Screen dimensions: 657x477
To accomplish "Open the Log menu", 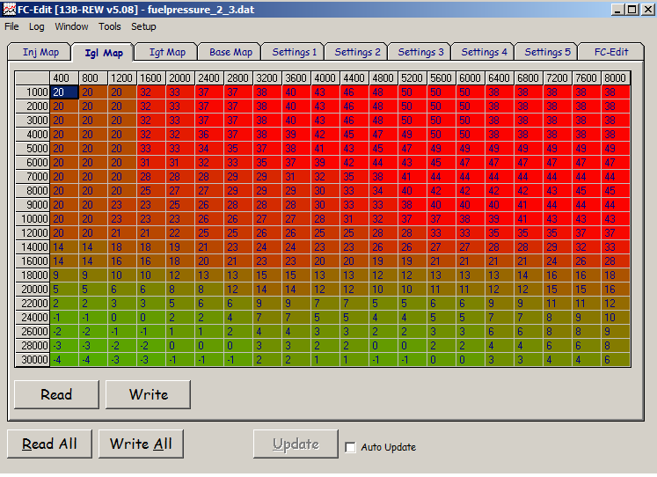I will point(36,26).
